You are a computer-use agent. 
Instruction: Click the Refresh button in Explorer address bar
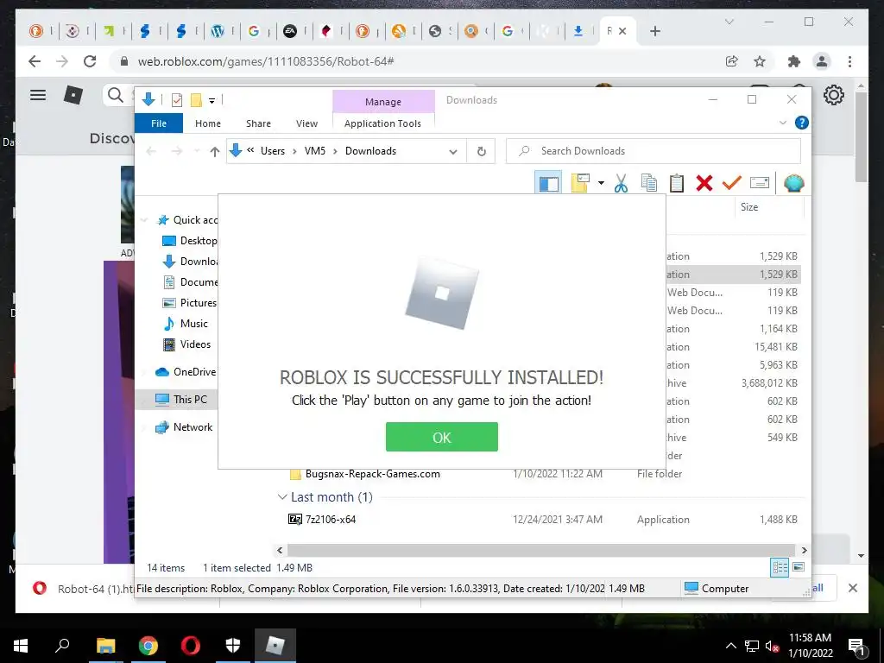482,151
